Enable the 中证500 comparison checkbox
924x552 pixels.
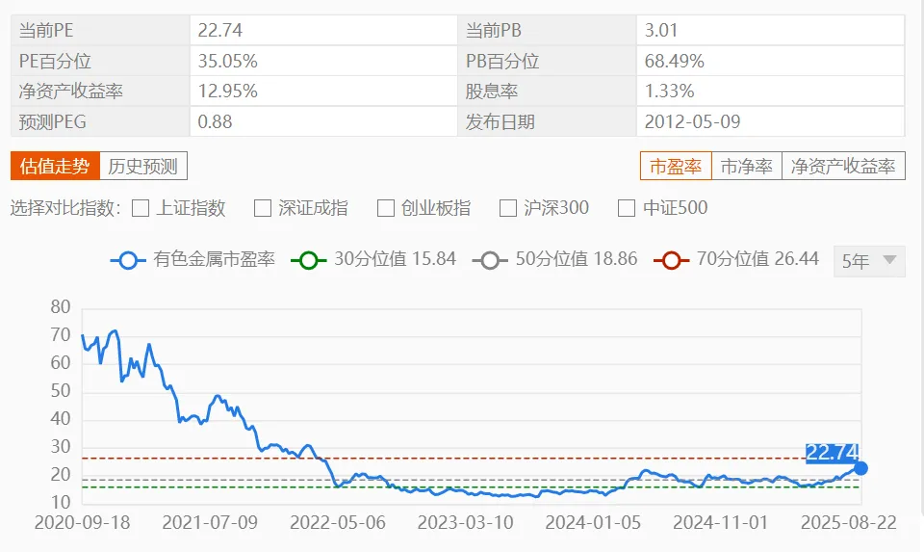click(627, 208)
